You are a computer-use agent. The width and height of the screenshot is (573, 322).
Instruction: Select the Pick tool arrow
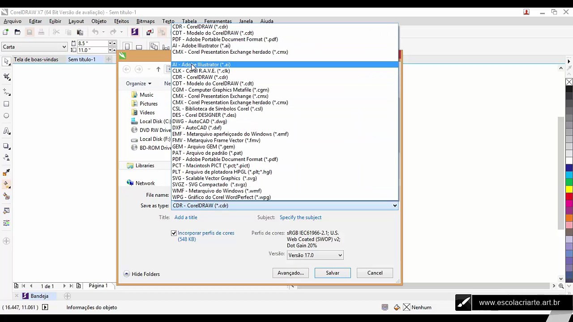coord(6,62)
